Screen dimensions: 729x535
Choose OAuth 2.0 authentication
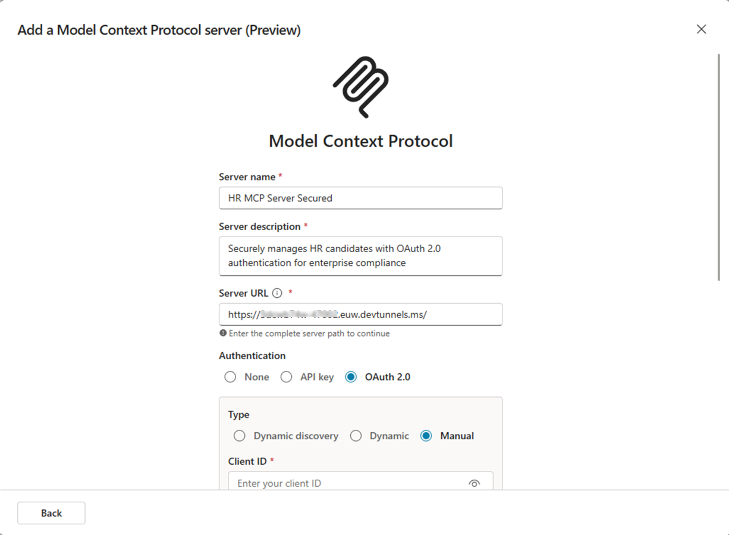coord(351,377)
